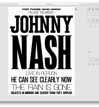99x107 pixels.
Task: Select the radio button beside 'LIVE IN PERSON'
Action: tap(76, 73)
